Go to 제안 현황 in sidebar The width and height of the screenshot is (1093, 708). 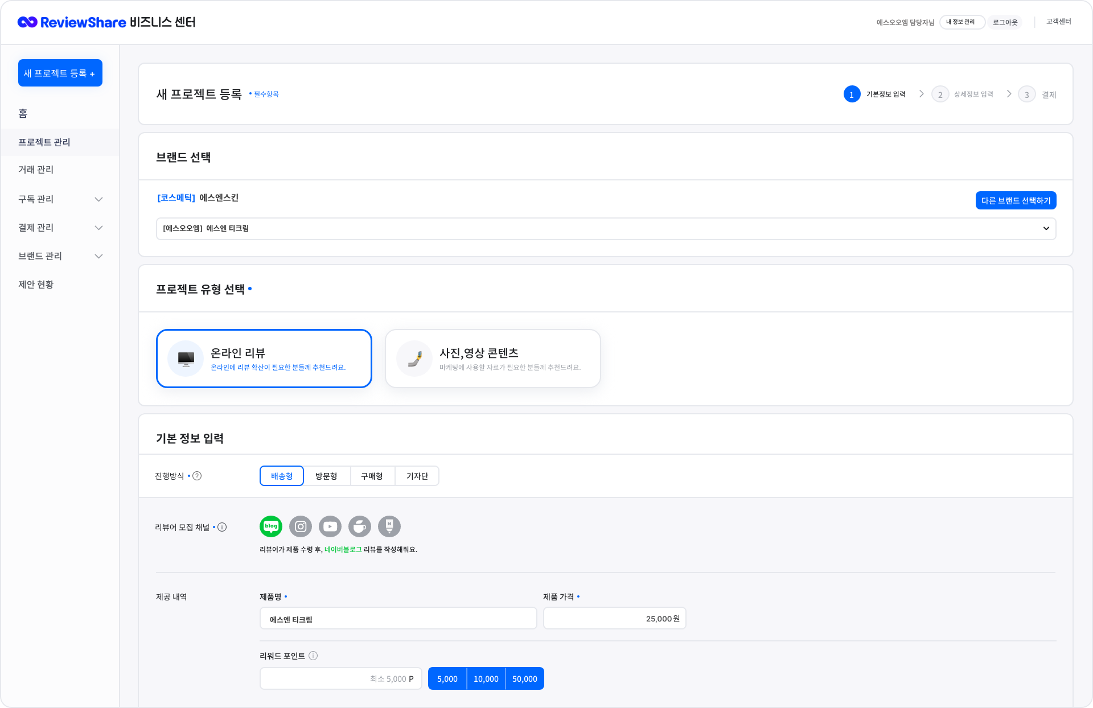(x=36, y=285)
